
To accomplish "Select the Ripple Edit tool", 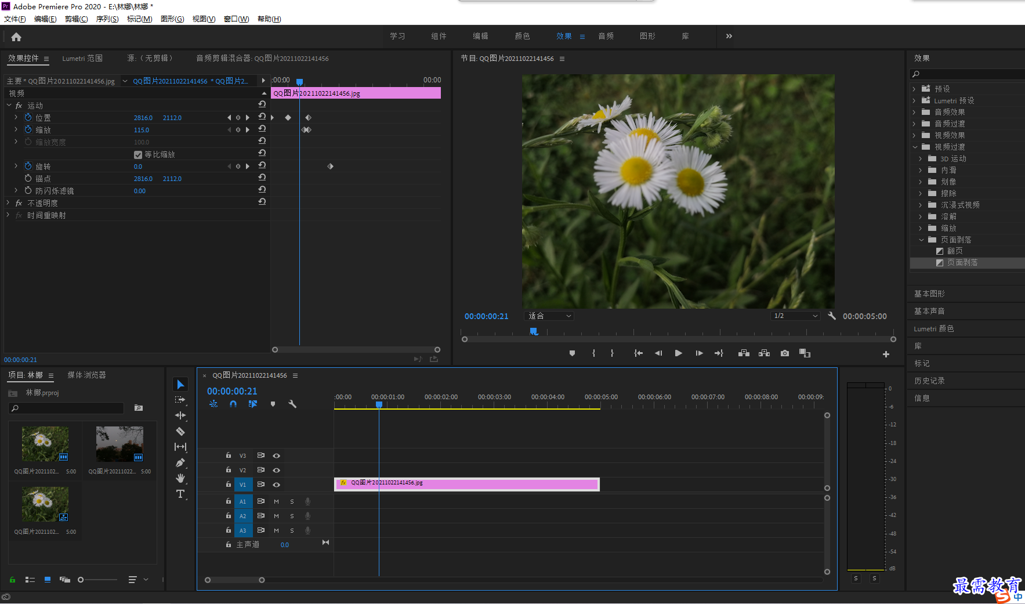I will tap(180, 415).
